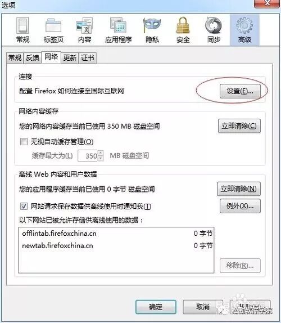Enable 无视自动缓存管理 checkbox

(24, 142)
